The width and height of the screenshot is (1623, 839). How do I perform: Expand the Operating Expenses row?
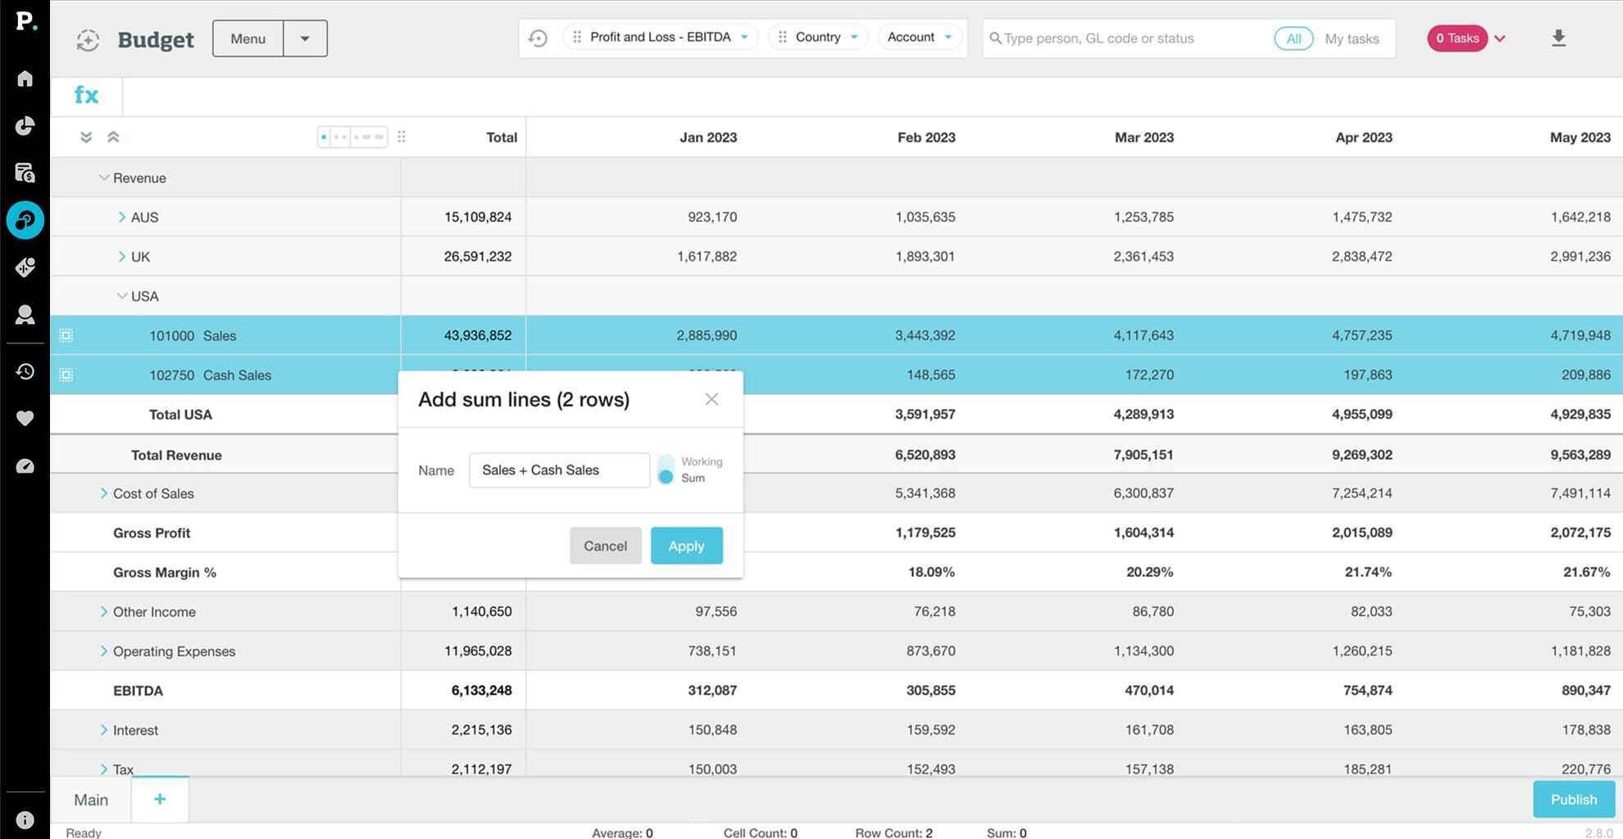[x=104, y=651]
